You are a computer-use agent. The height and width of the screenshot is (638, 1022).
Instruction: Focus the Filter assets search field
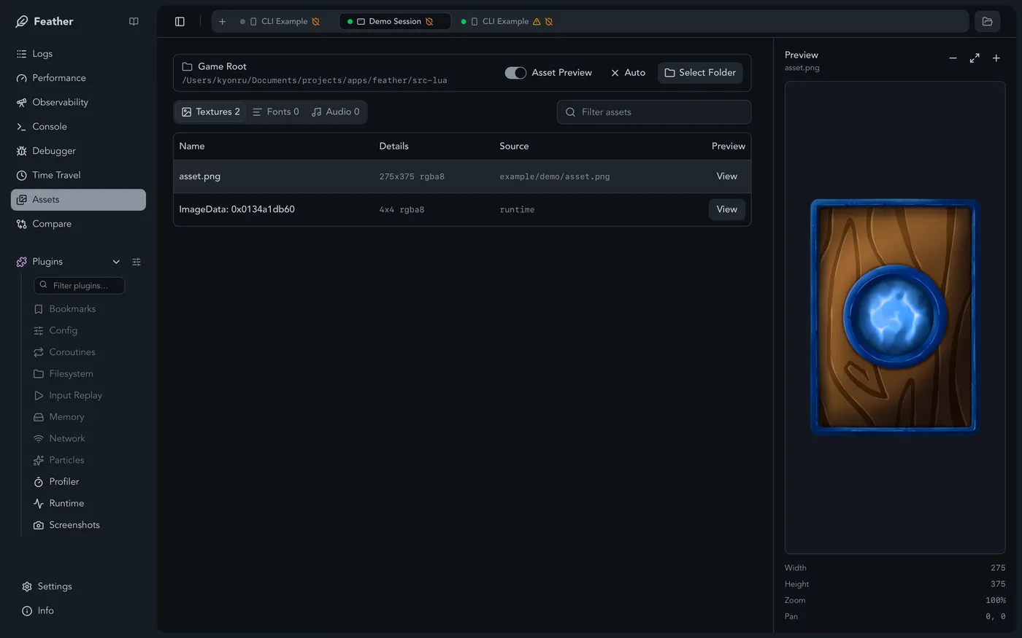click(654, 112)
